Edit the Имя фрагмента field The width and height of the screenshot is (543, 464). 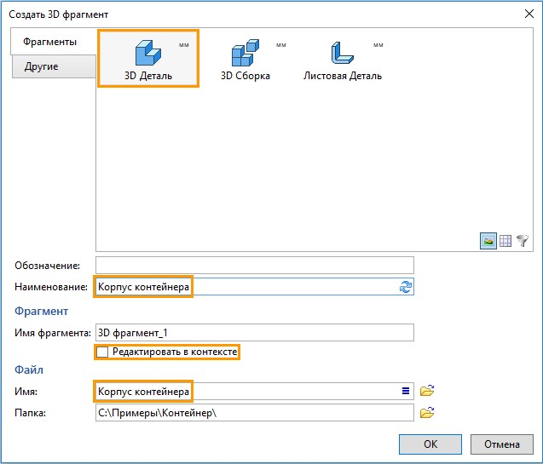point(255,333)
